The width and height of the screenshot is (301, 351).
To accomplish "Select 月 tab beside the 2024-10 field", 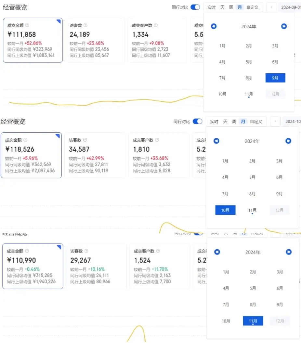I will (x=243, y=122).
